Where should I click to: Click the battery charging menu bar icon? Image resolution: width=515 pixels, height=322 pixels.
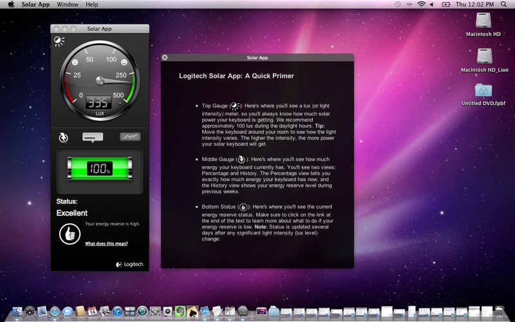click(x=446, y=5)
